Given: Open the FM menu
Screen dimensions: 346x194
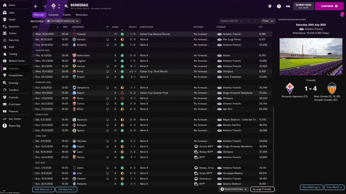Looking at the screenshot, I should [288, 6].
